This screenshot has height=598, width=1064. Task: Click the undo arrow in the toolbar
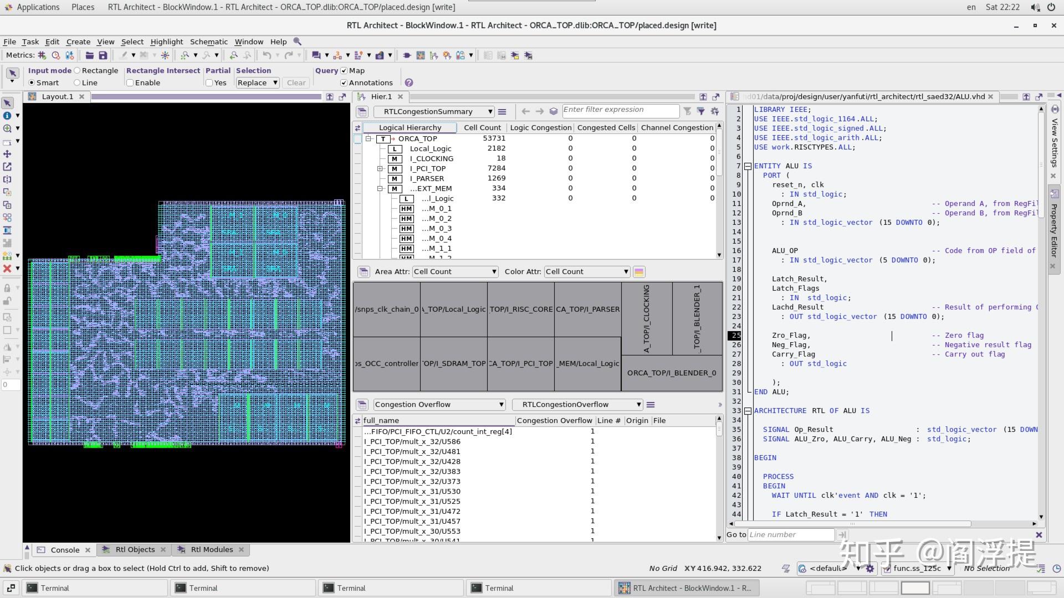268,55
